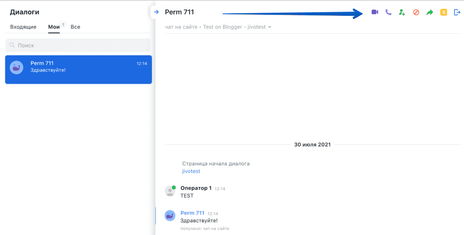Leave the dialog with the exit icon
The width and height of the screenshot is (464, 235).
[x=457, y=12]
